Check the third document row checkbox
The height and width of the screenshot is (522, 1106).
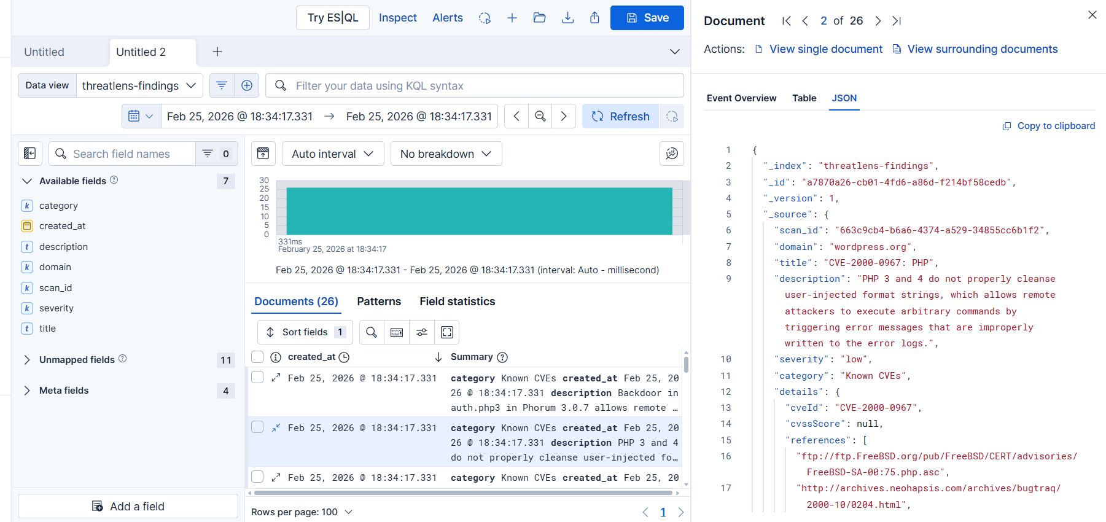[x=257, y=477]
